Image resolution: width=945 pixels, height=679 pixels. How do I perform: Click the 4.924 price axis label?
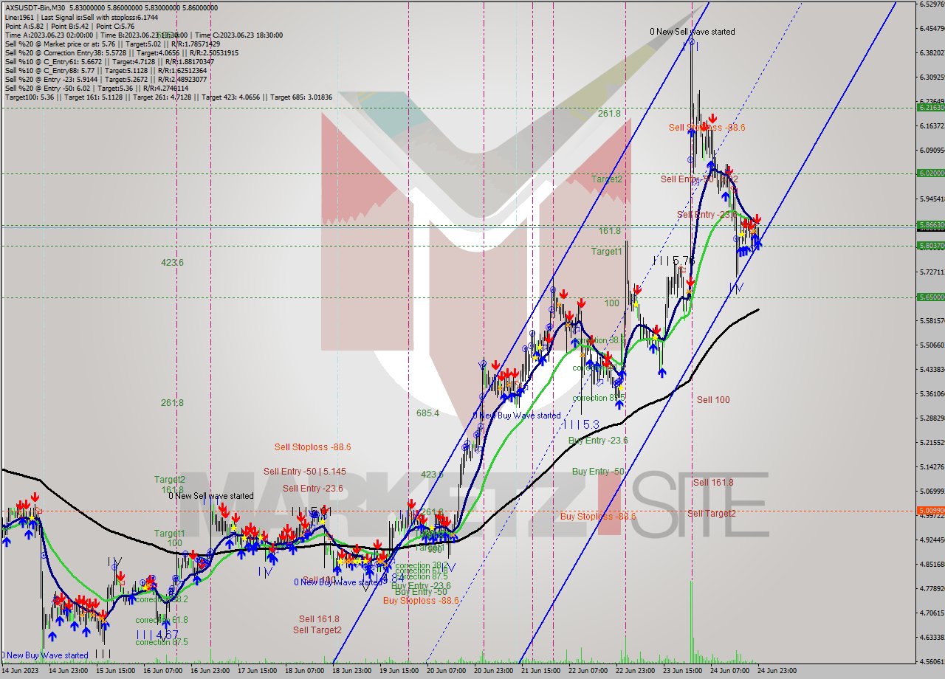pos(932,540)
